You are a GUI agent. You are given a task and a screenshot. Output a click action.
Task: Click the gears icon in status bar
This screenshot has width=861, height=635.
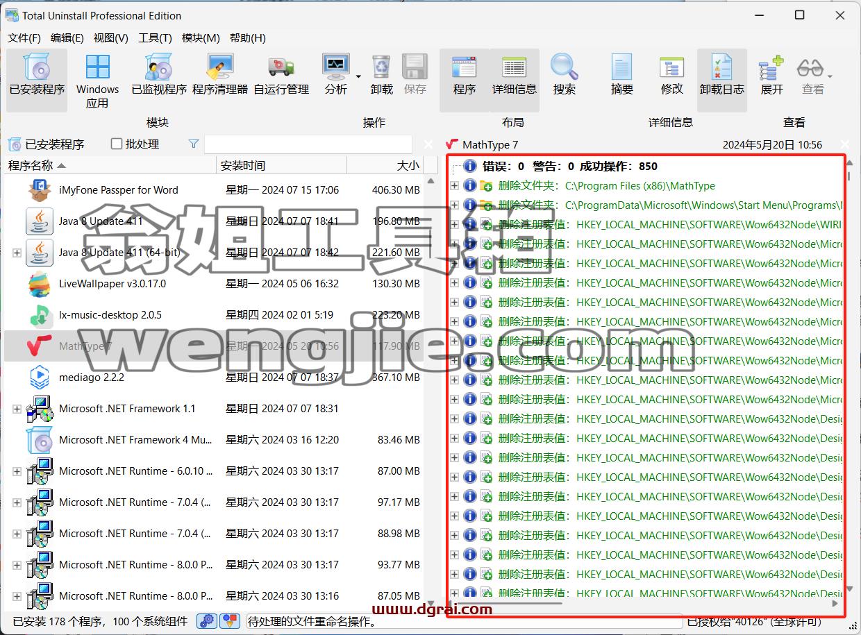[x=206, y=621]
